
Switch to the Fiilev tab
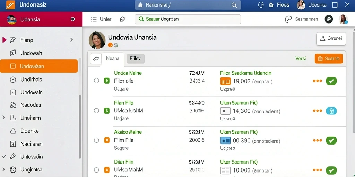click(x=136, y=59)
